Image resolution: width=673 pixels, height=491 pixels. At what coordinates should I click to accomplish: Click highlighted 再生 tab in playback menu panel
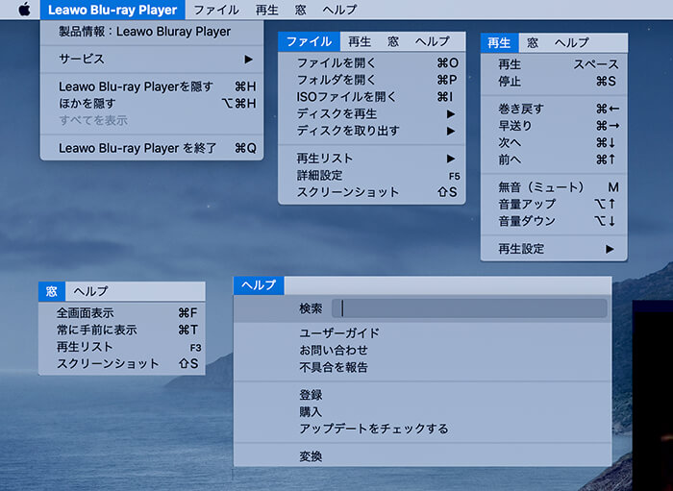500,43
